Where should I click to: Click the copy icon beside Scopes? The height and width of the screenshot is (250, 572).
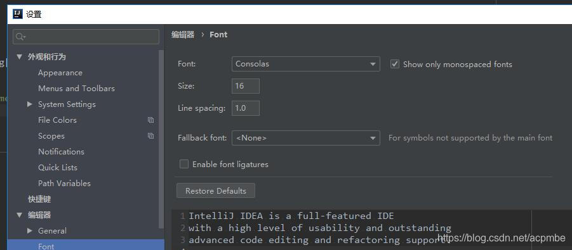click(x=150, y=135)
